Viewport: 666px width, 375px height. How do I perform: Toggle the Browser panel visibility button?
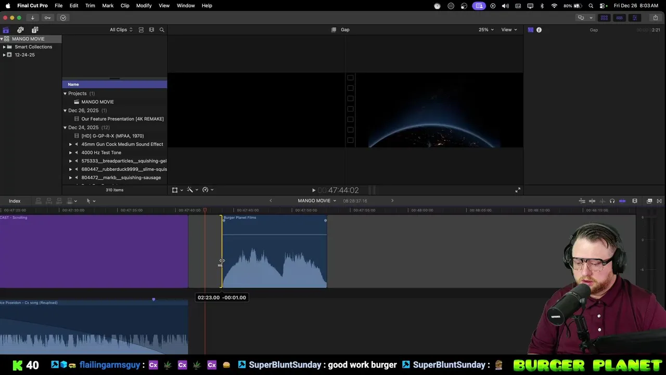pyautogui.click(x=604, y=18)
